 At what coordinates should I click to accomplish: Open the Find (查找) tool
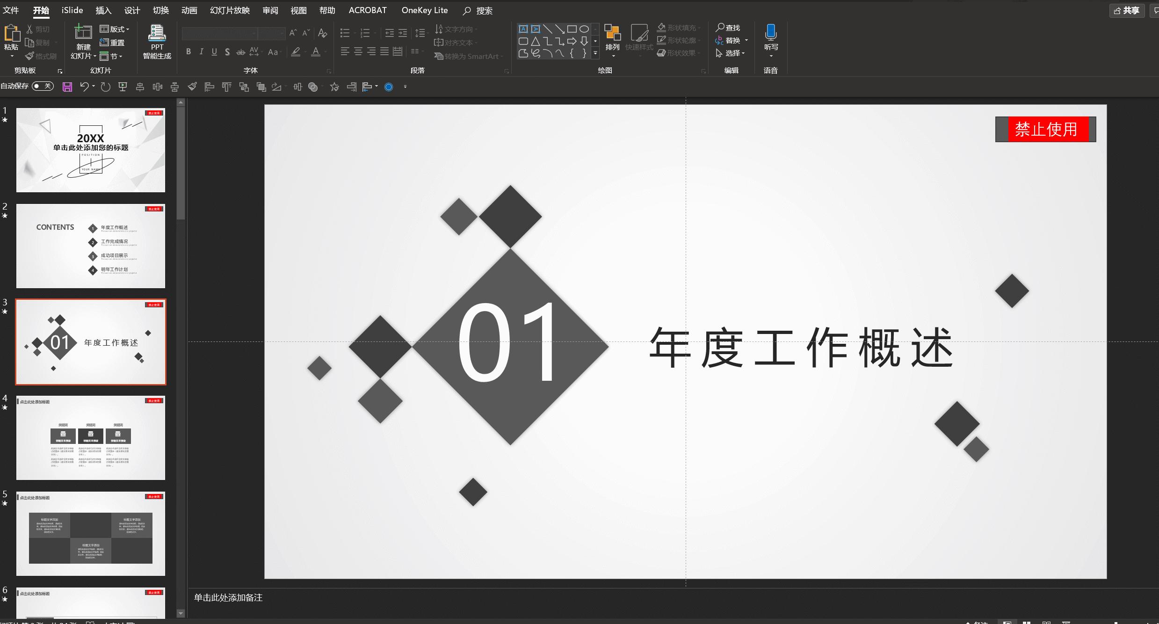pyautogui.click(x=728, y=28)
